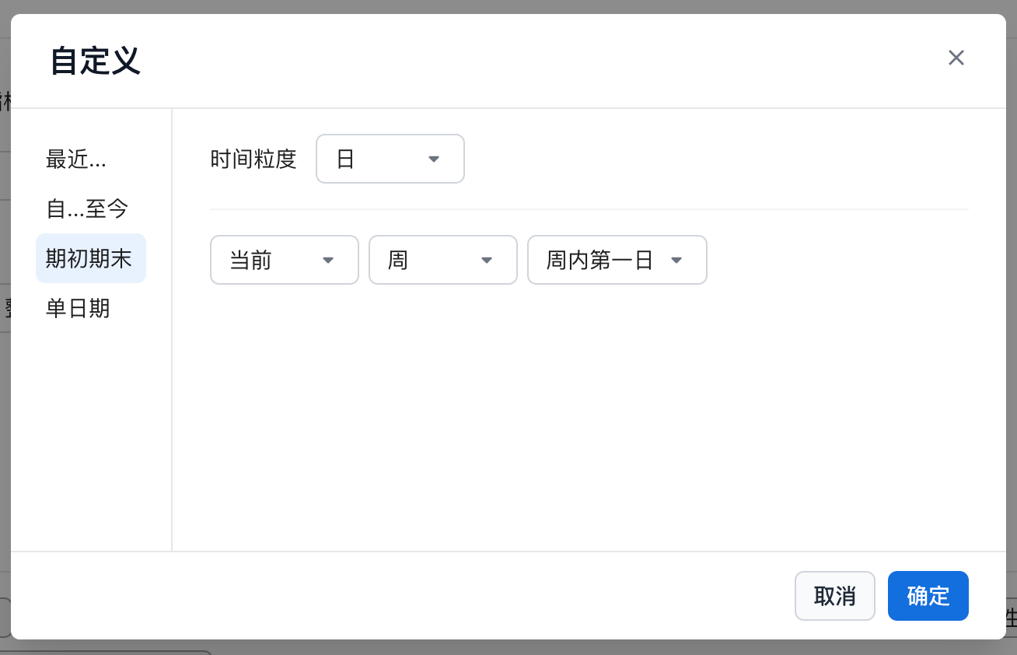
Task: Click the partly hidden button behind dialog's bottom-right
Action: click(x=1012, y=618)
